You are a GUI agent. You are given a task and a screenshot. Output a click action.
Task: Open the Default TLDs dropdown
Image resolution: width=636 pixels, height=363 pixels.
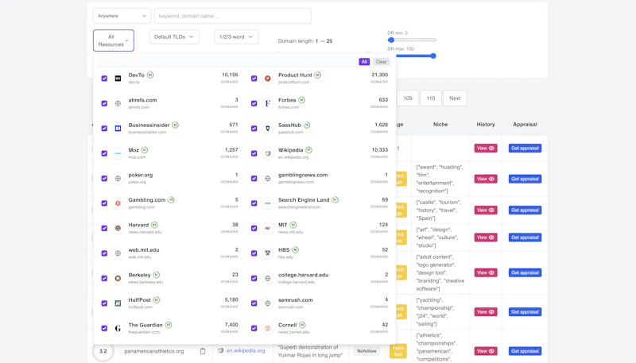pyautogui.click(x=174, y=37)
